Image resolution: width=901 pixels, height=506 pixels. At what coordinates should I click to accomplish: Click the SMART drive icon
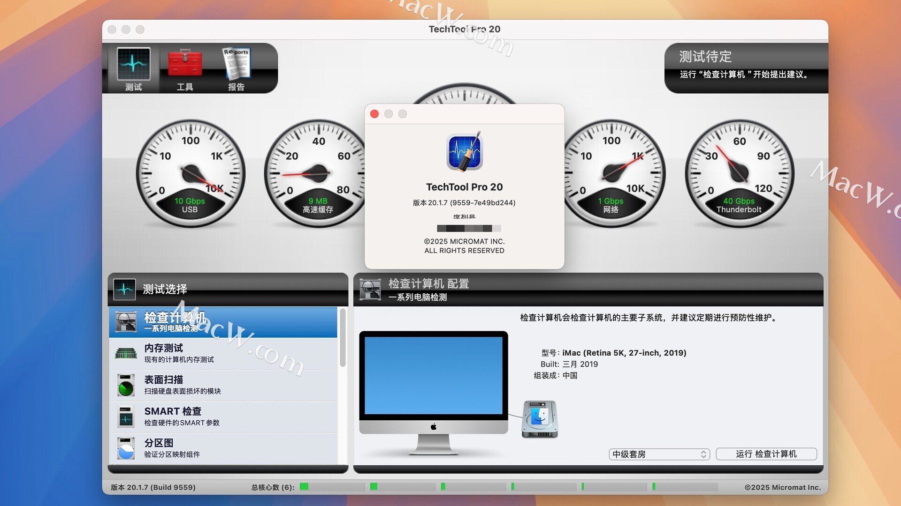tap(126, 417)
